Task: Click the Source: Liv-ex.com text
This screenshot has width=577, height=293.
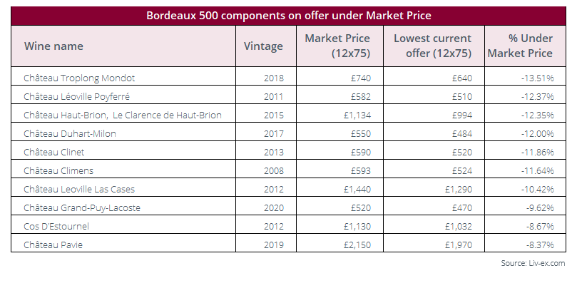Action: click(x=533, y=263)
